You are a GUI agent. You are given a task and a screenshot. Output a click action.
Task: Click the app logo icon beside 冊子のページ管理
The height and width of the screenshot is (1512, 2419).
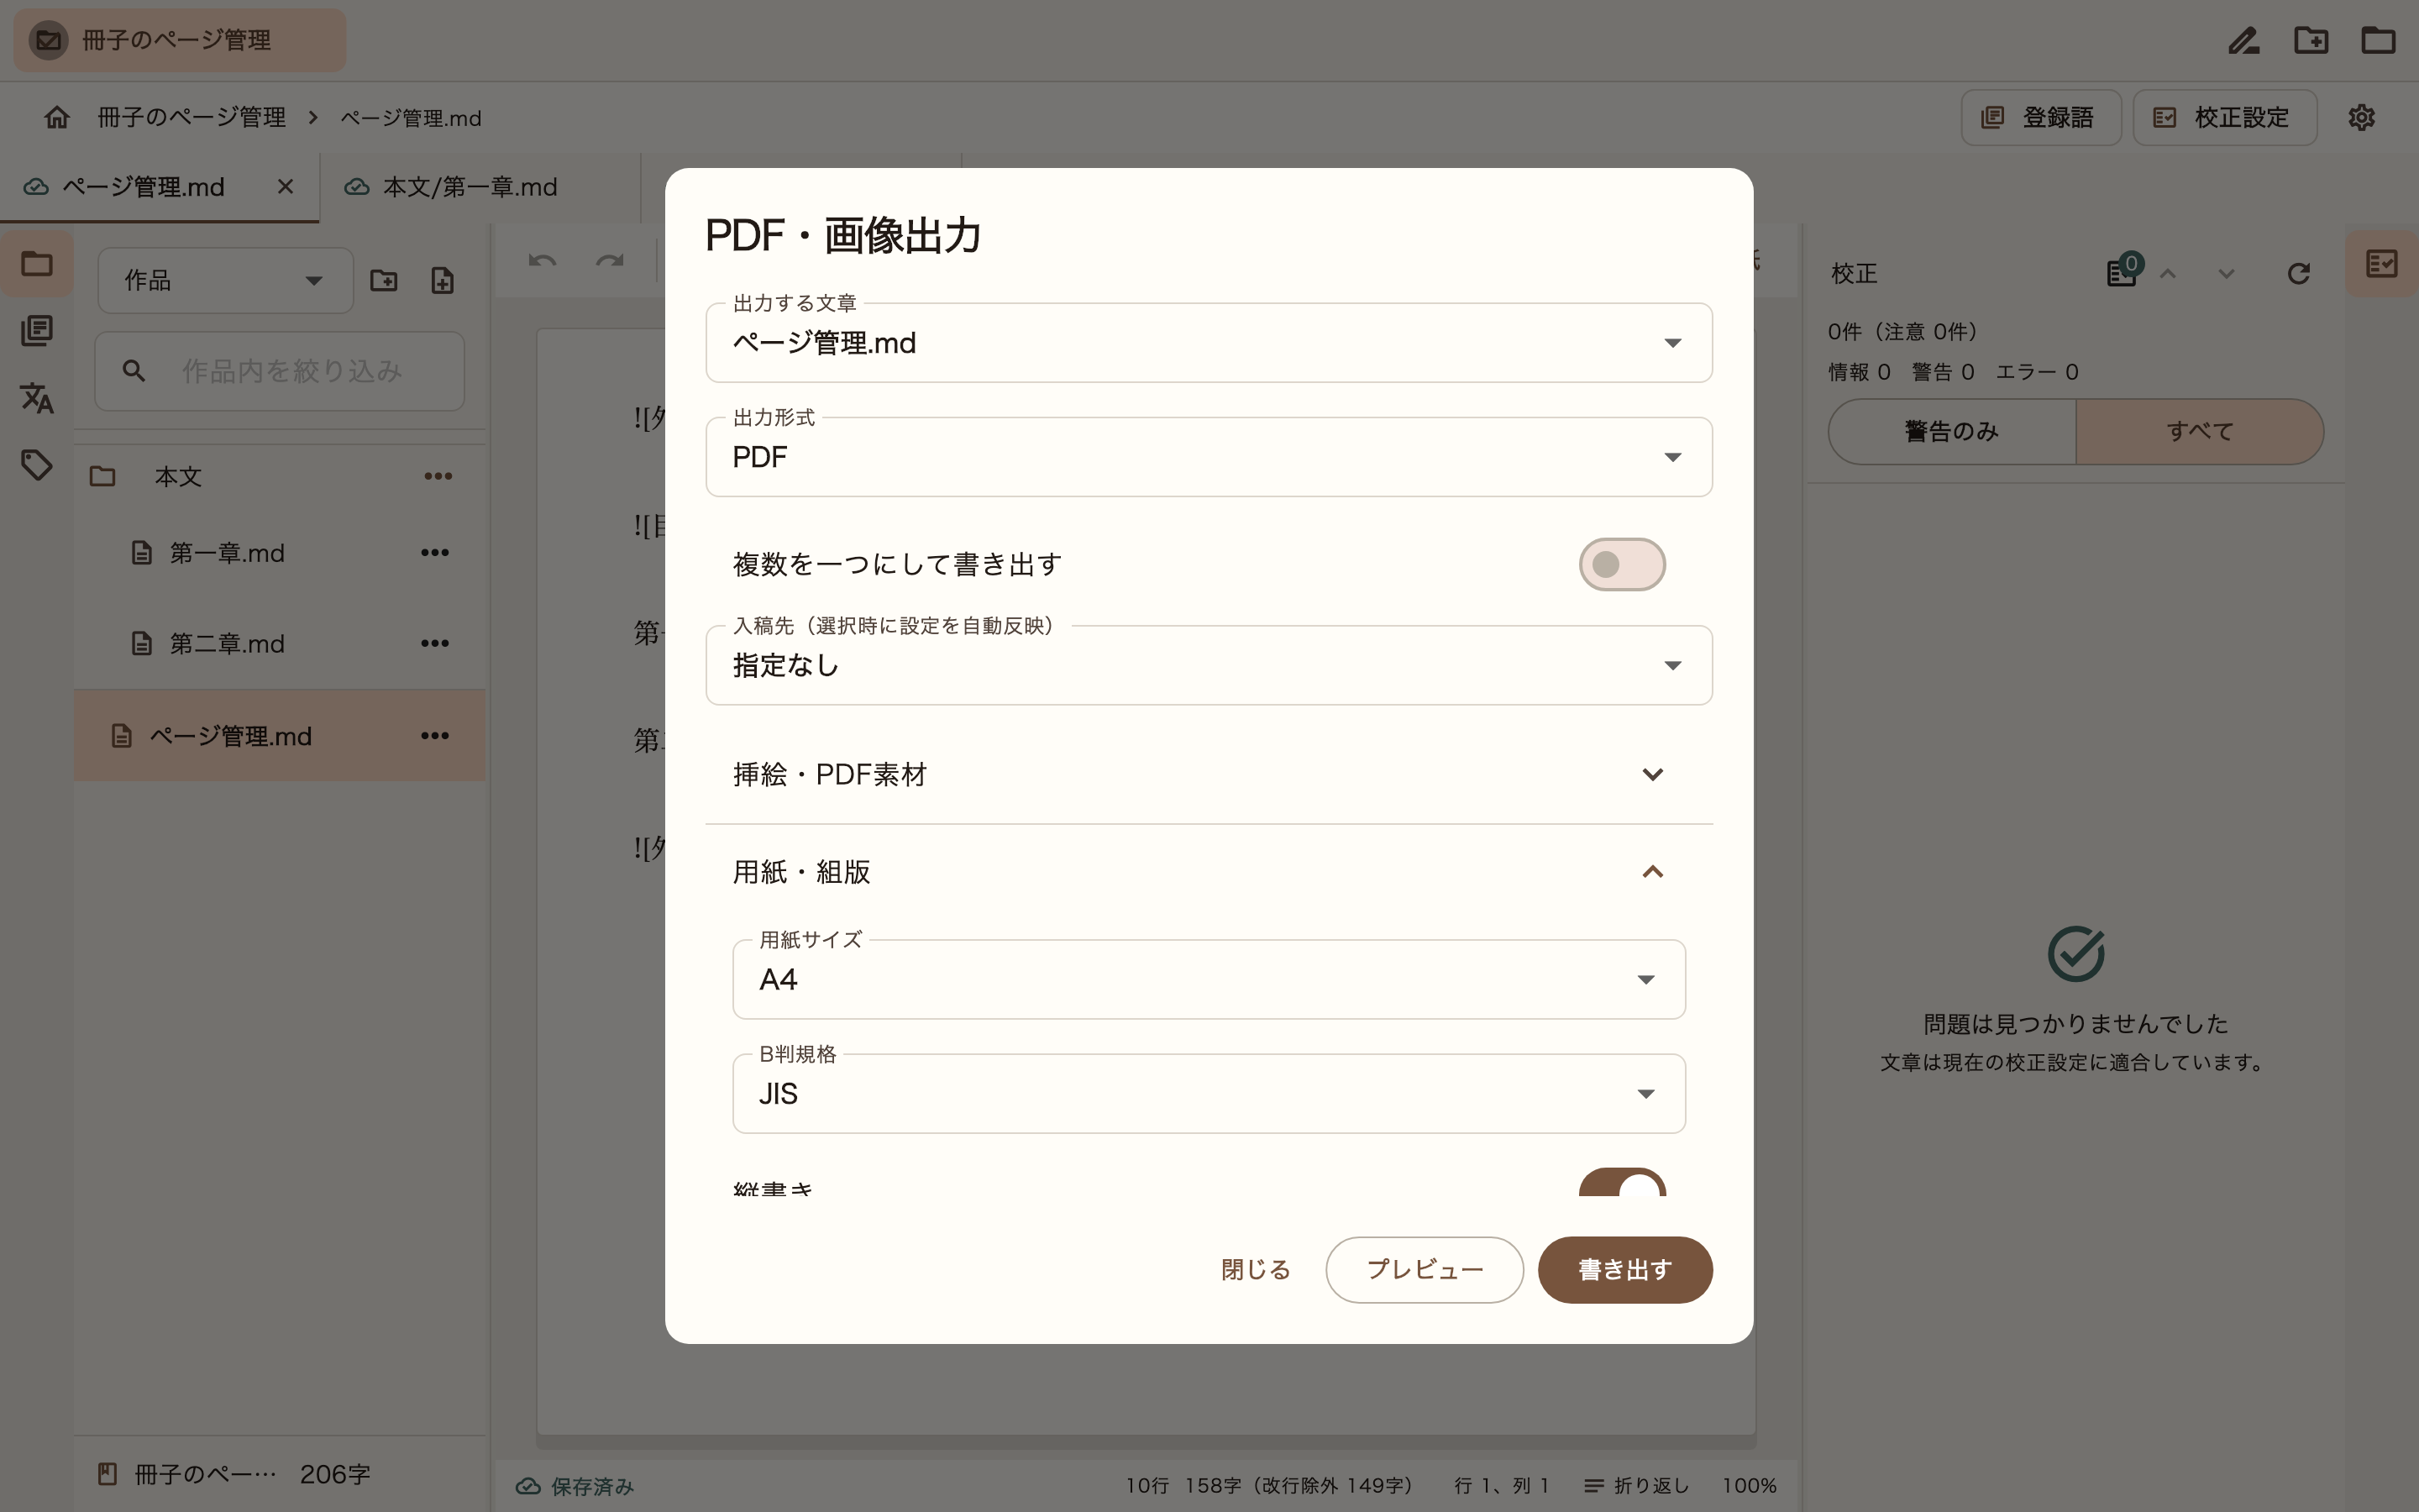[x=48, y=41]
